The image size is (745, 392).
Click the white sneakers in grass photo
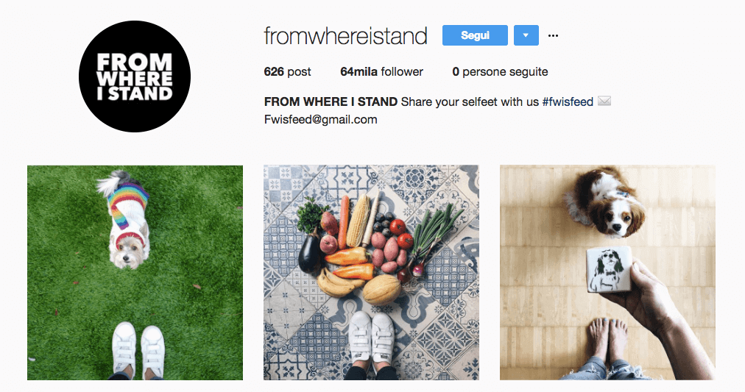(138, 350)
